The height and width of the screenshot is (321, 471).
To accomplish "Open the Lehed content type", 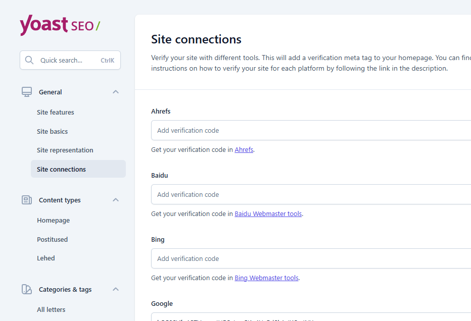I will click(45, 258).
